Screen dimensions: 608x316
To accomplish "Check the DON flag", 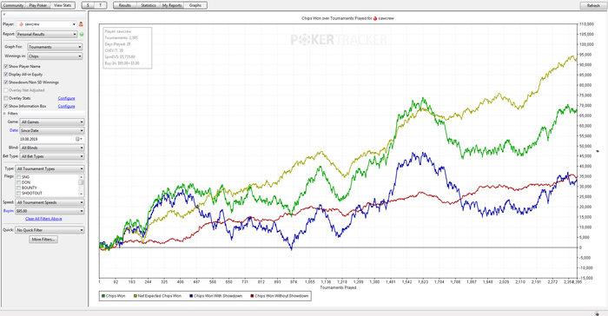I will pyautogui.click(x=18, y=182).
